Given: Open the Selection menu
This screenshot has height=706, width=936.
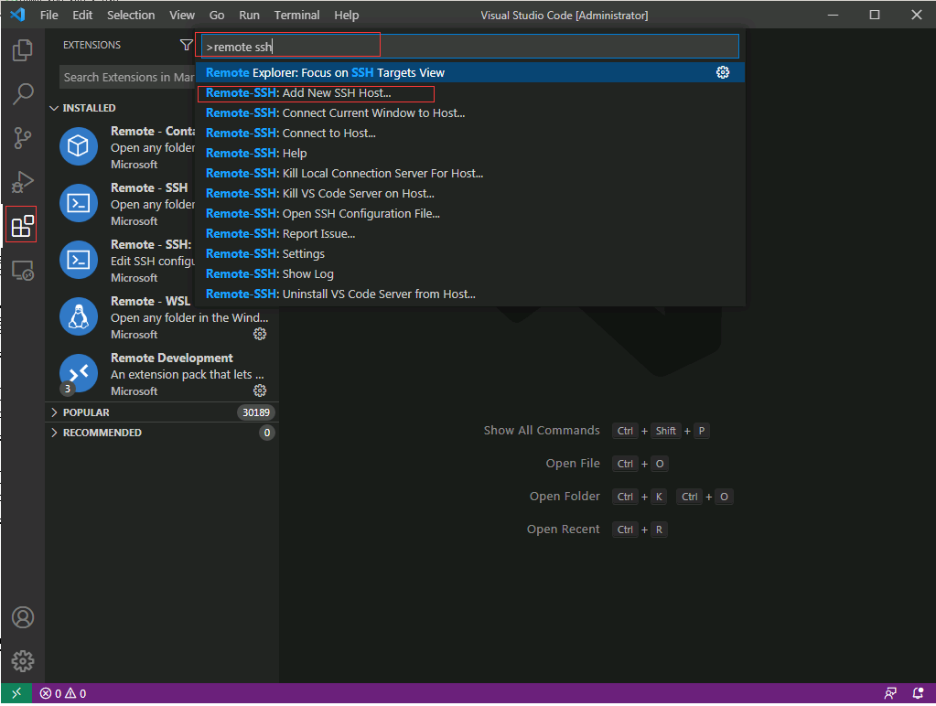Looking at the screenshot, I should [131, 15].
